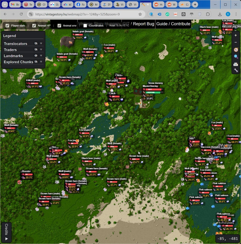Click the Keys: S/A/E/C hint text
Viewport: 241px width, 244px height.
(x=119, y=25)
